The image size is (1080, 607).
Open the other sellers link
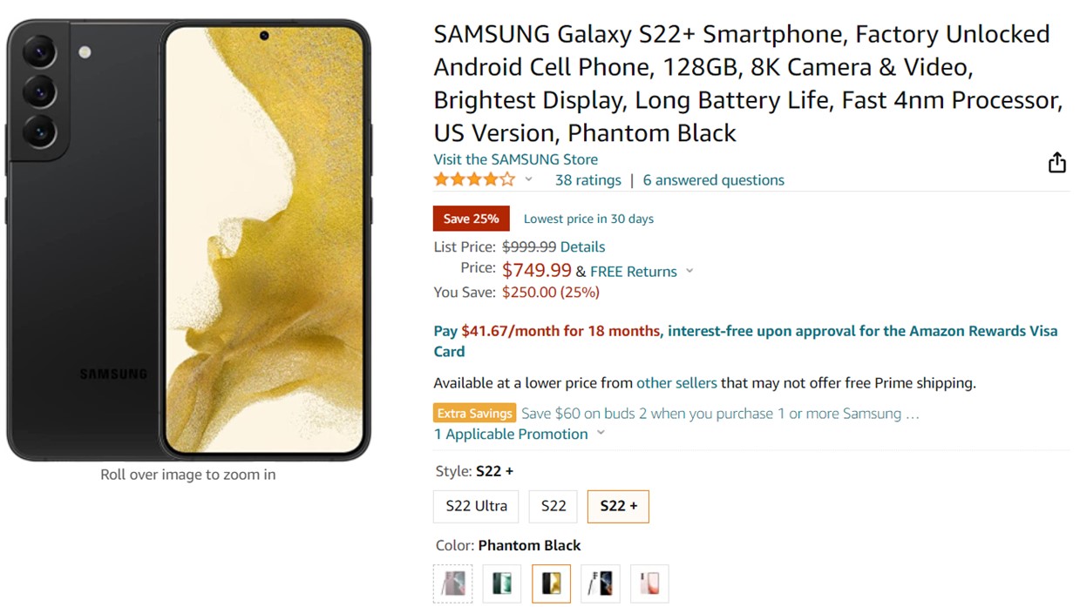pyautogui.click(x=676, y=382)
